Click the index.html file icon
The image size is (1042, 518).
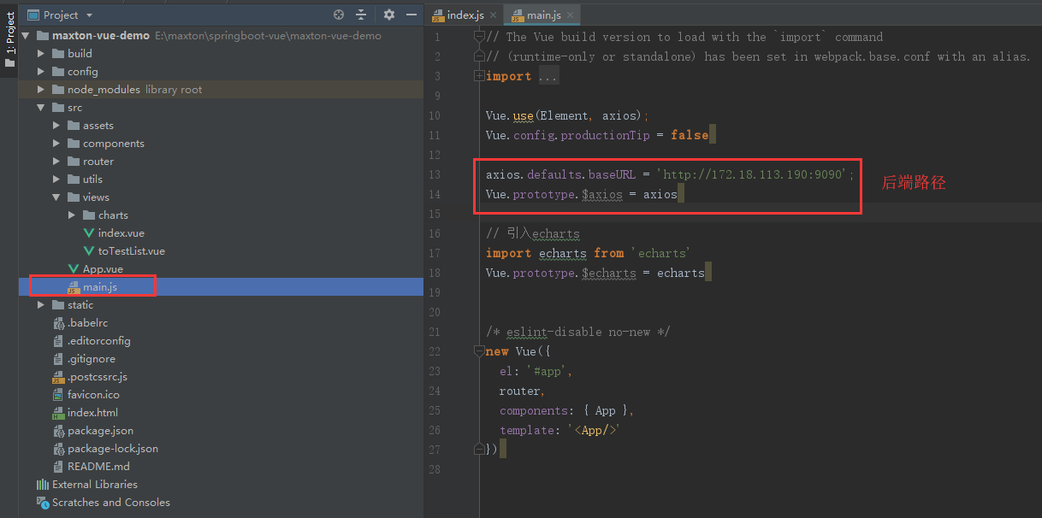click(x=59, y=413)
